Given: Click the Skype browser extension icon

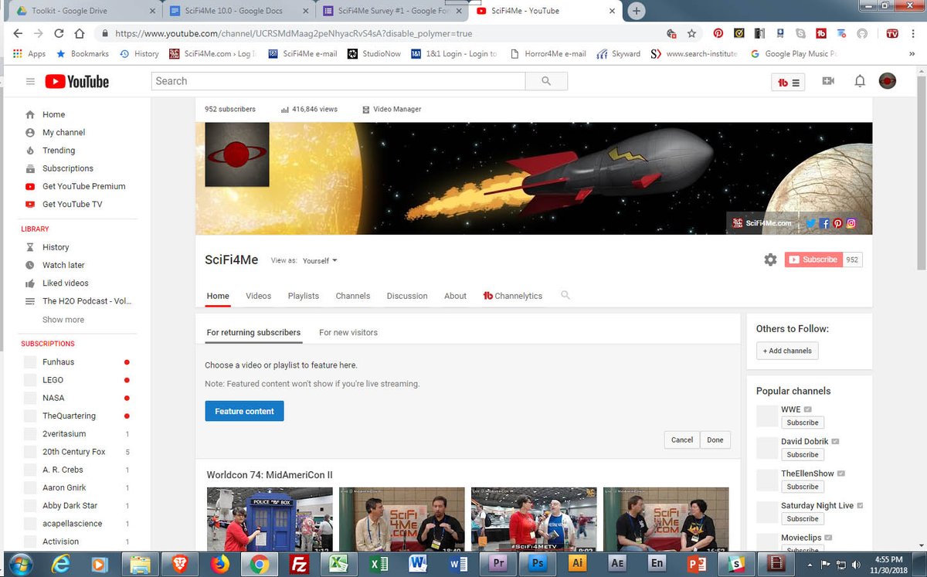Looking at the screenshot, I should [801, 33].
